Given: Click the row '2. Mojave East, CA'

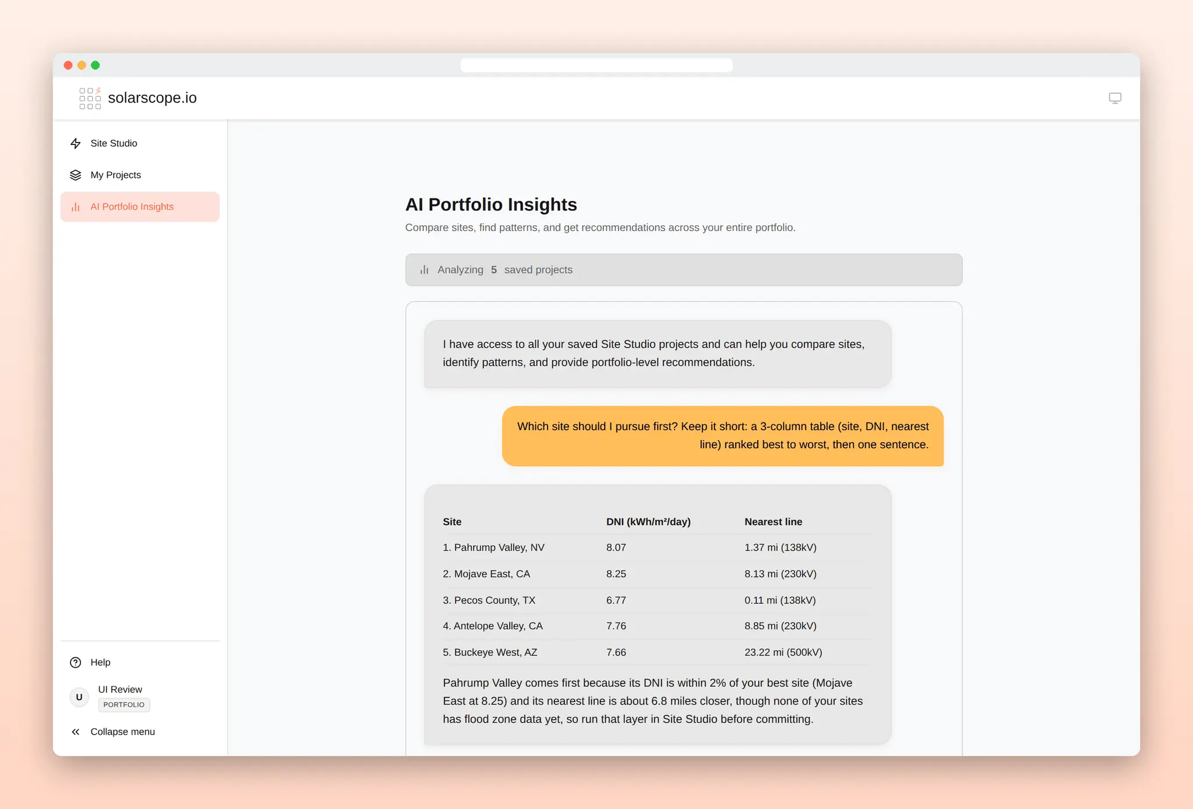Looking at the screenshot, I should [x=656, y=574].
